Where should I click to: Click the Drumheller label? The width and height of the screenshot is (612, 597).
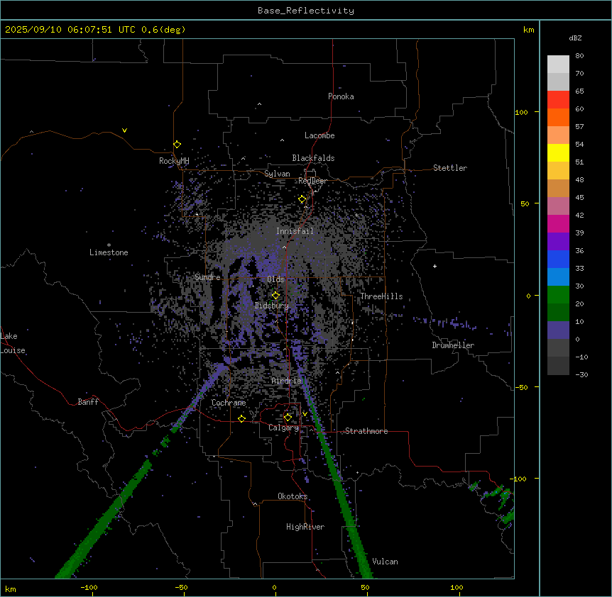[453, 345]
